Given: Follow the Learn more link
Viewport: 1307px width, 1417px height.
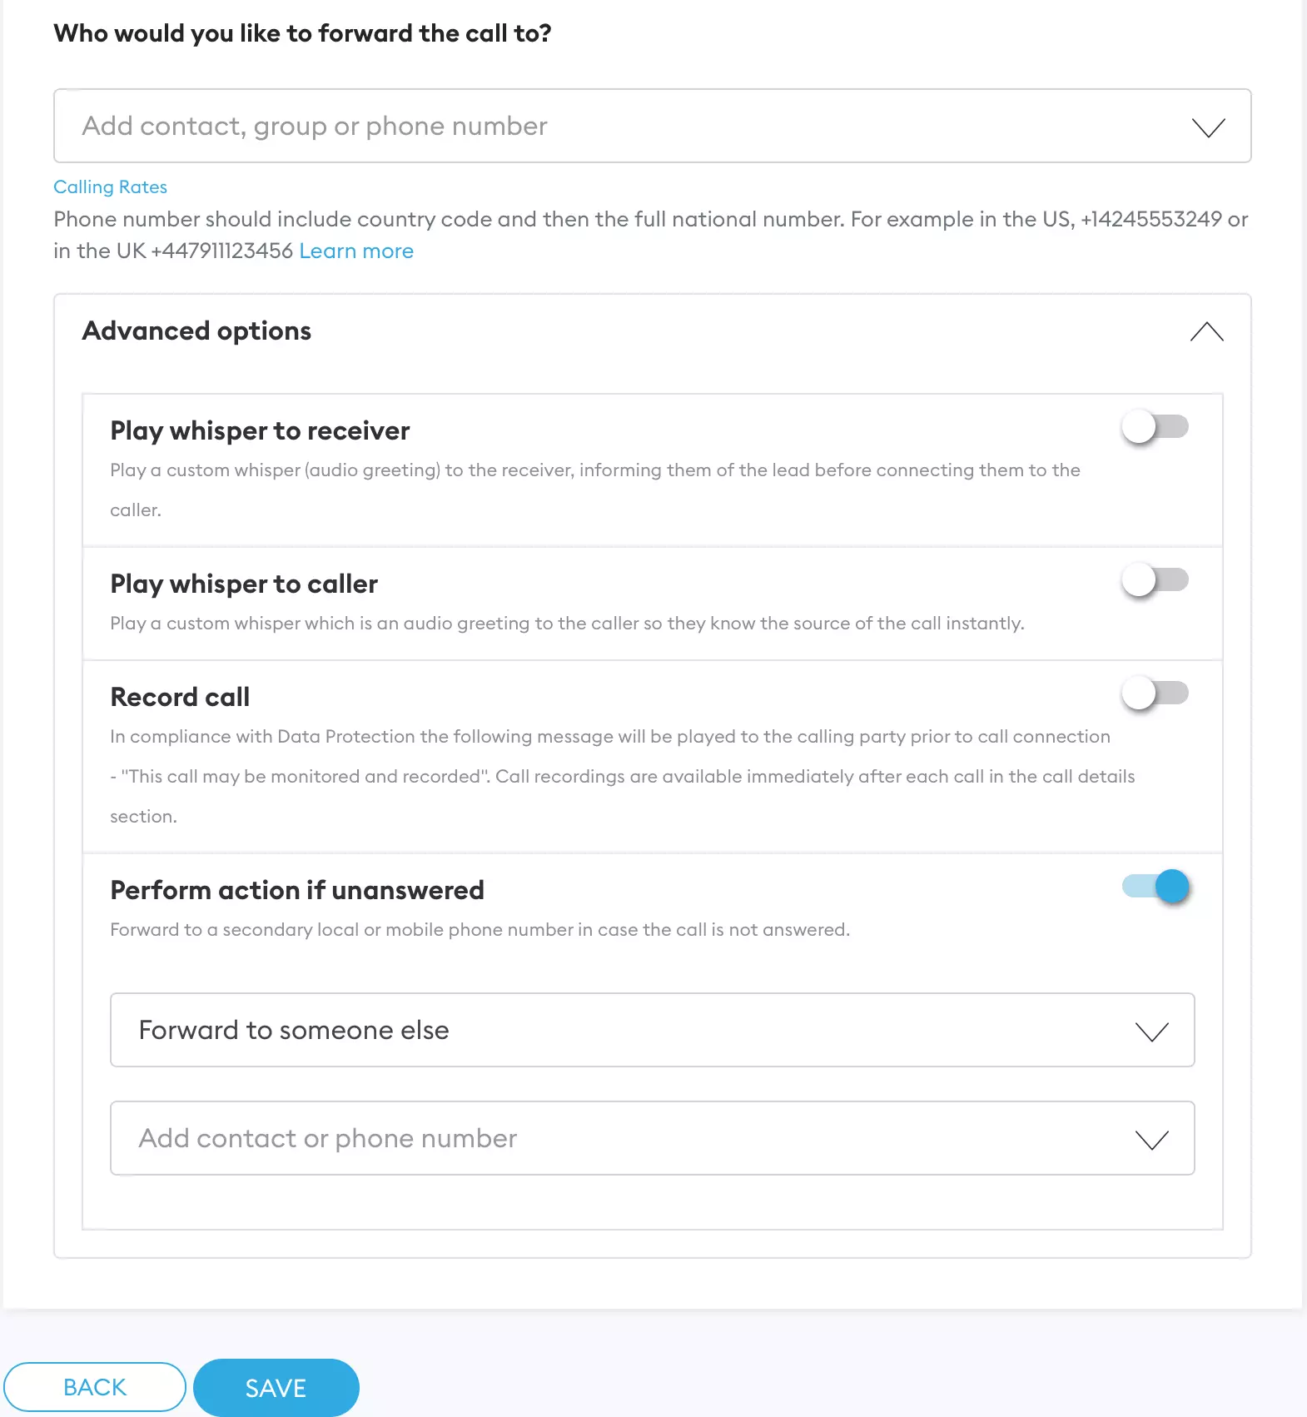Looking at the screenshot, I should [x=356, y=251].
